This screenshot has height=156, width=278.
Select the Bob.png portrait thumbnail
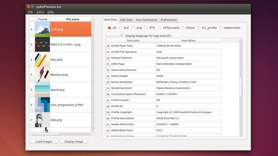42,120
